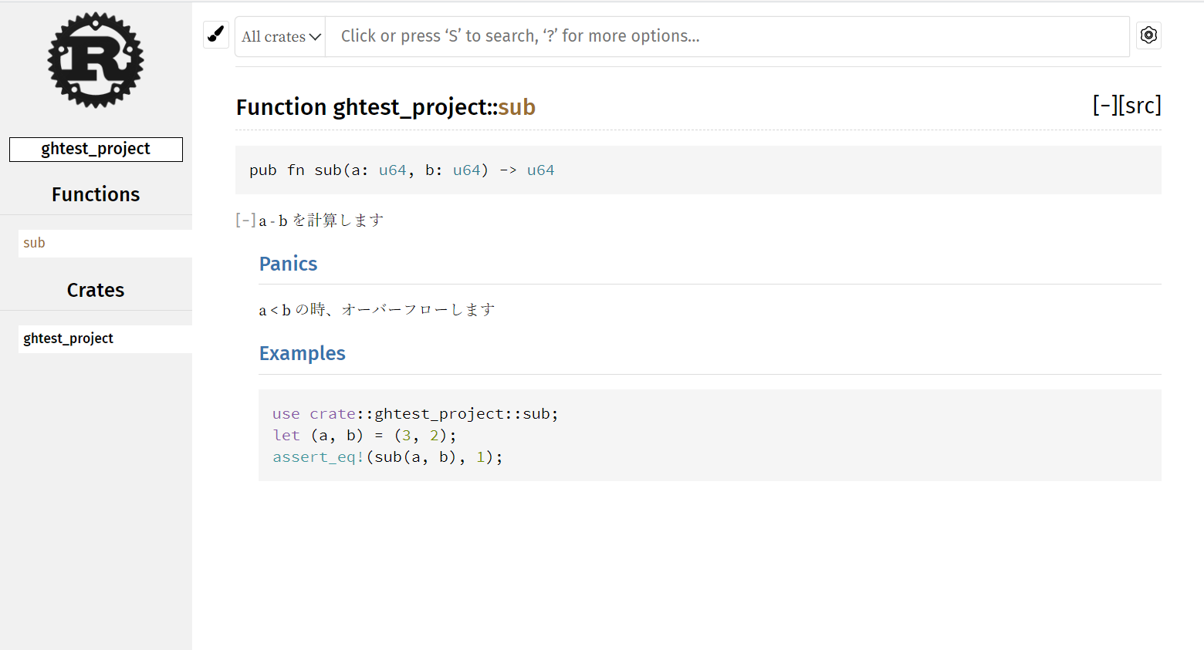Open the rustdoc settings gear icon

[x=1148, y=35]
